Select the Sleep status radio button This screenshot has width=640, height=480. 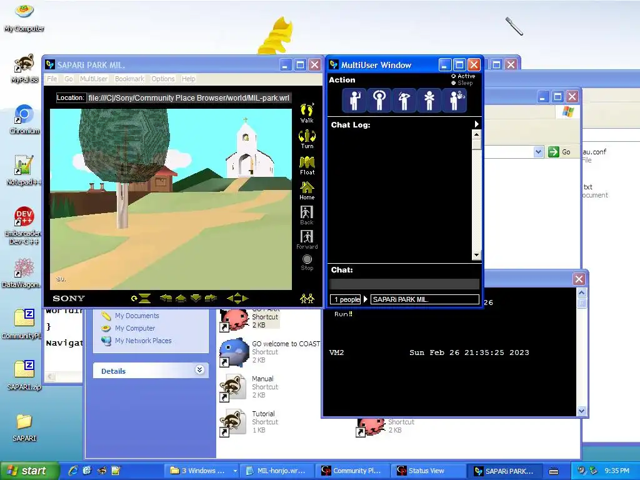coord(454,83)
